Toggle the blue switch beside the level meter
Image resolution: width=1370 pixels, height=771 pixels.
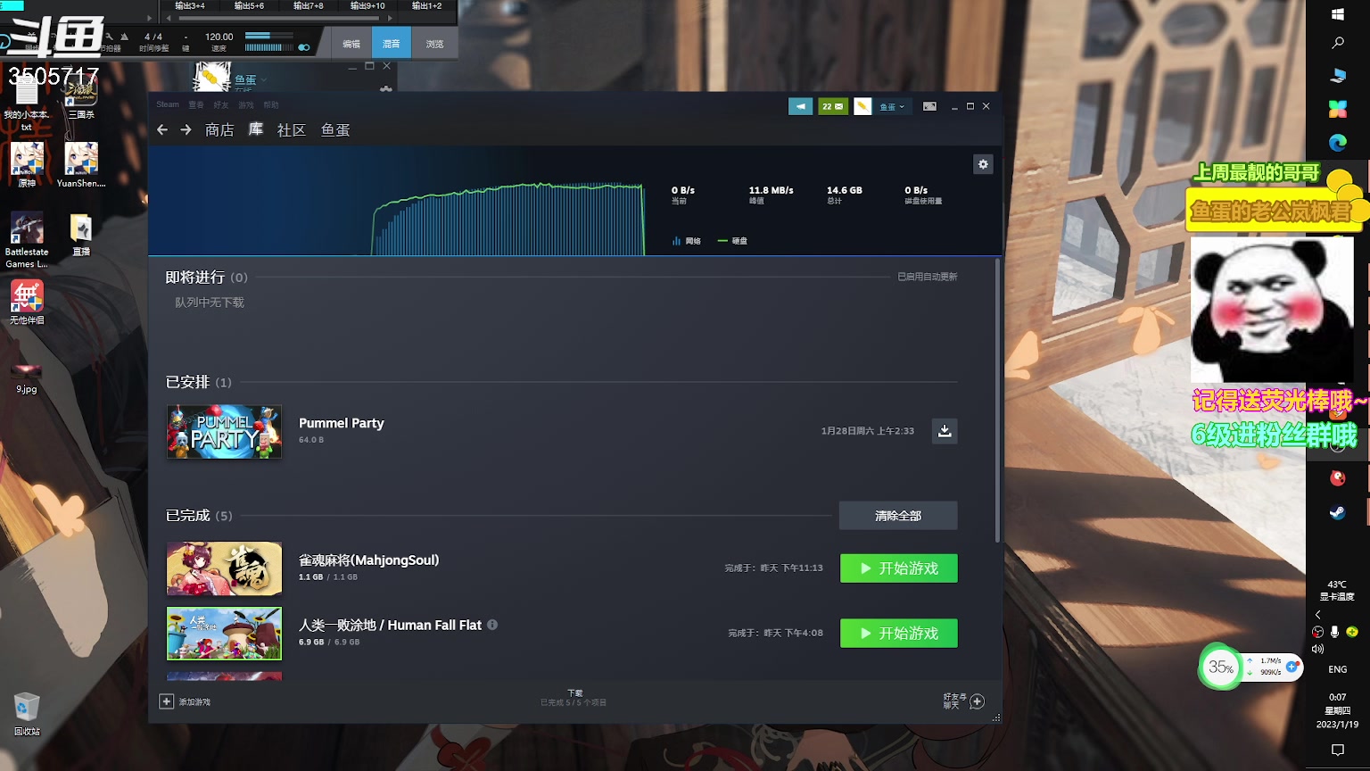304,47
